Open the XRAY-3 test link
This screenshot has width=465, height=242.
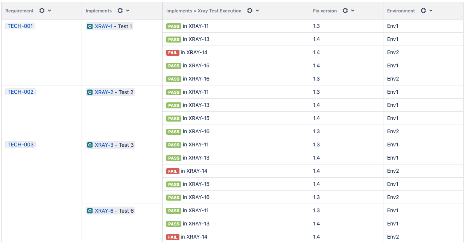coord(104,145)
